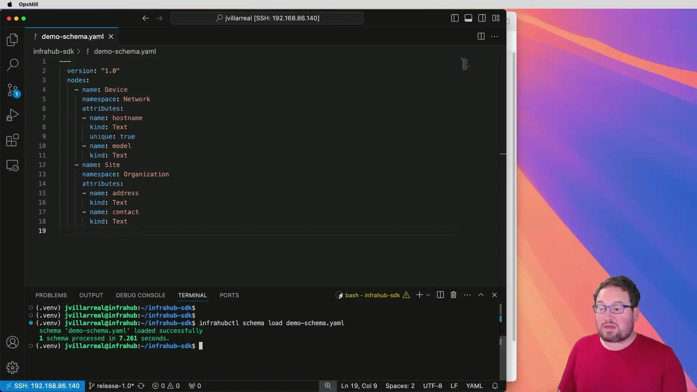Viewport: 697px width, 392px height.
Task: Click the demo-schema.yaml breadcrumb
Action: tap(125, 52)
